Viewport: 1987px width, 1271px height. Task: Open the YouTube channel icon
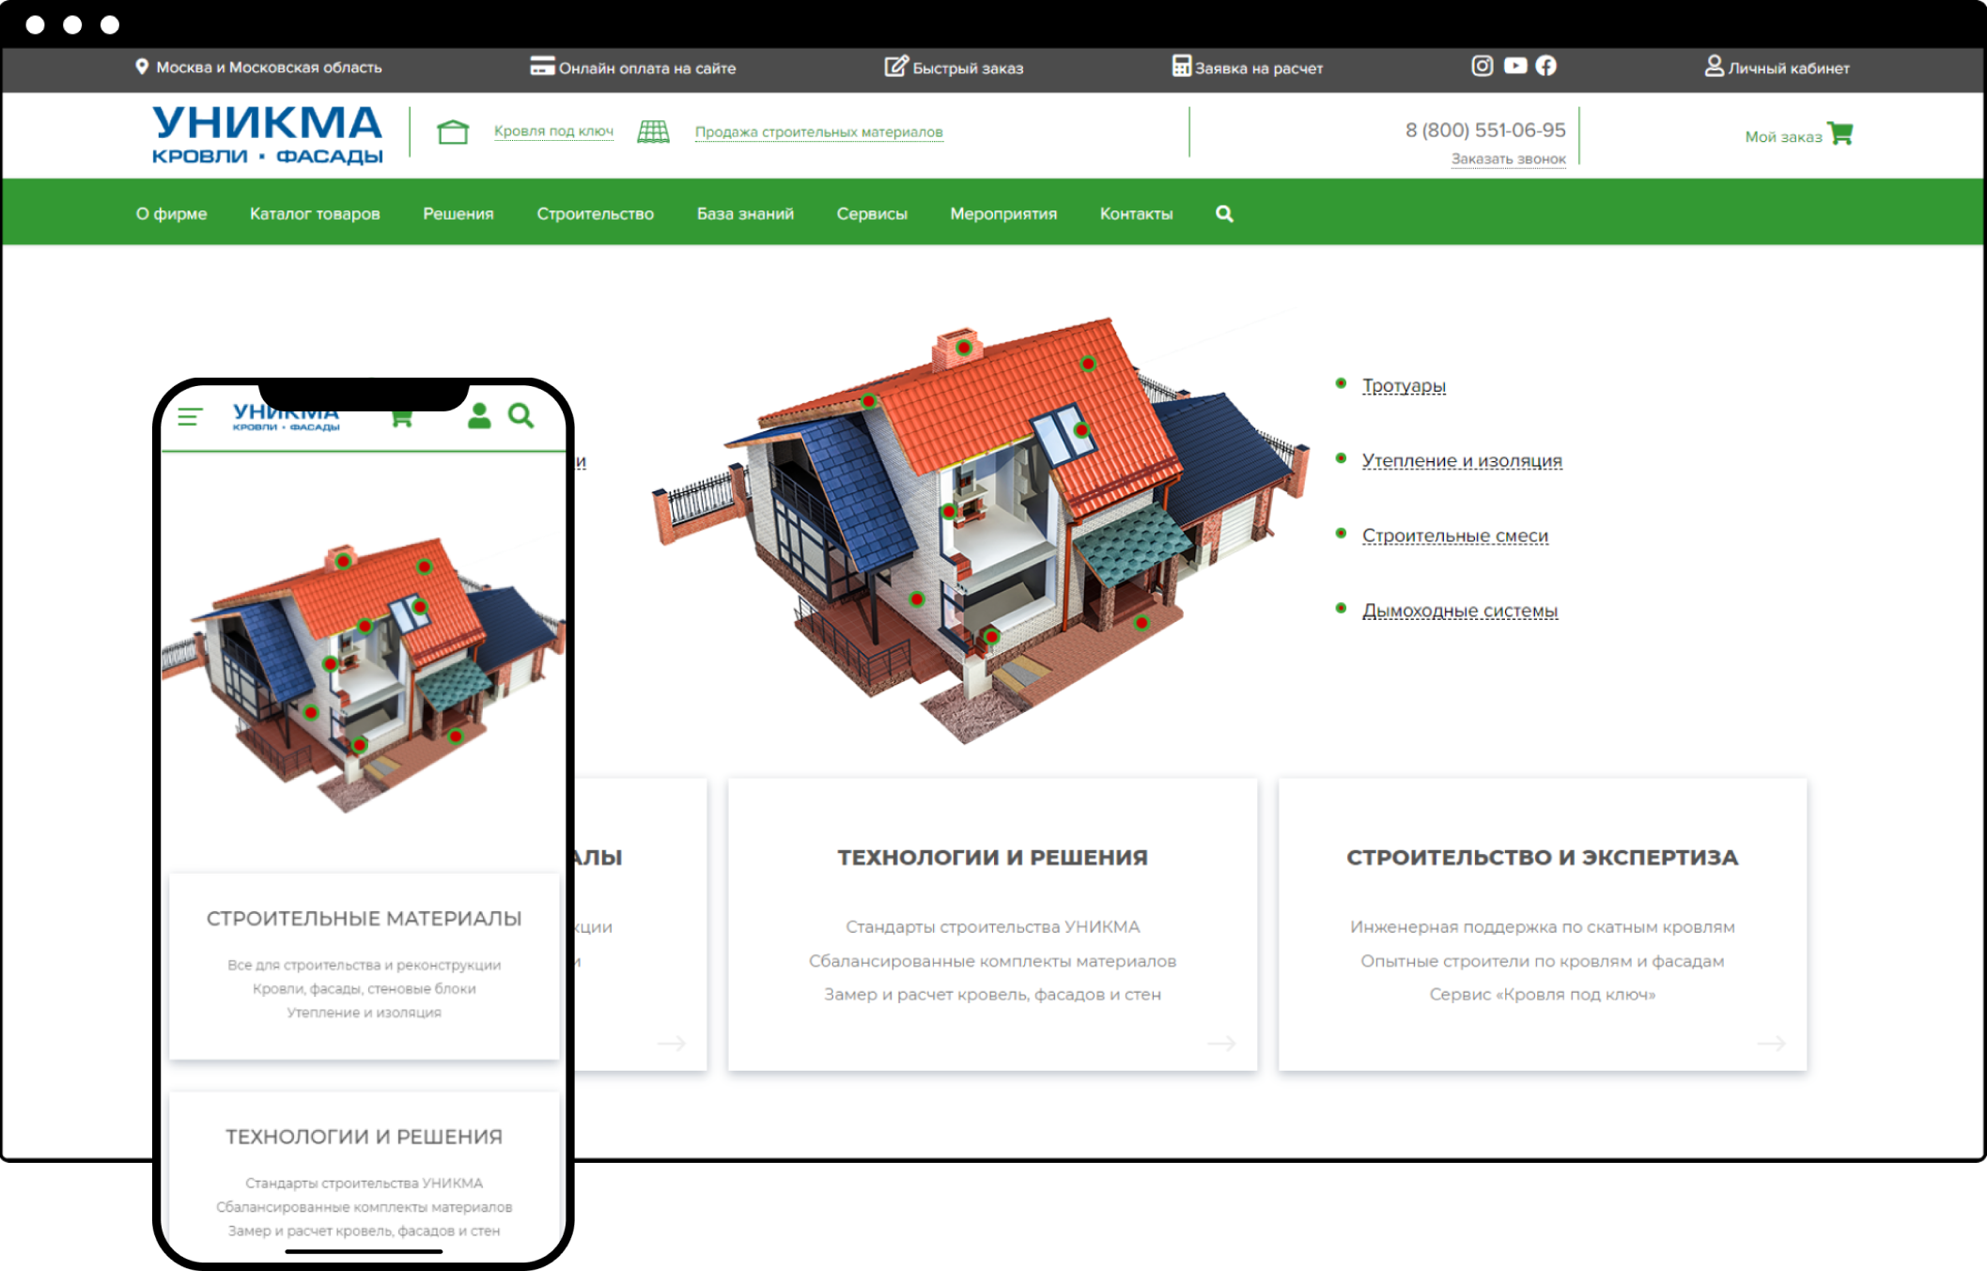pos(1514,66)
